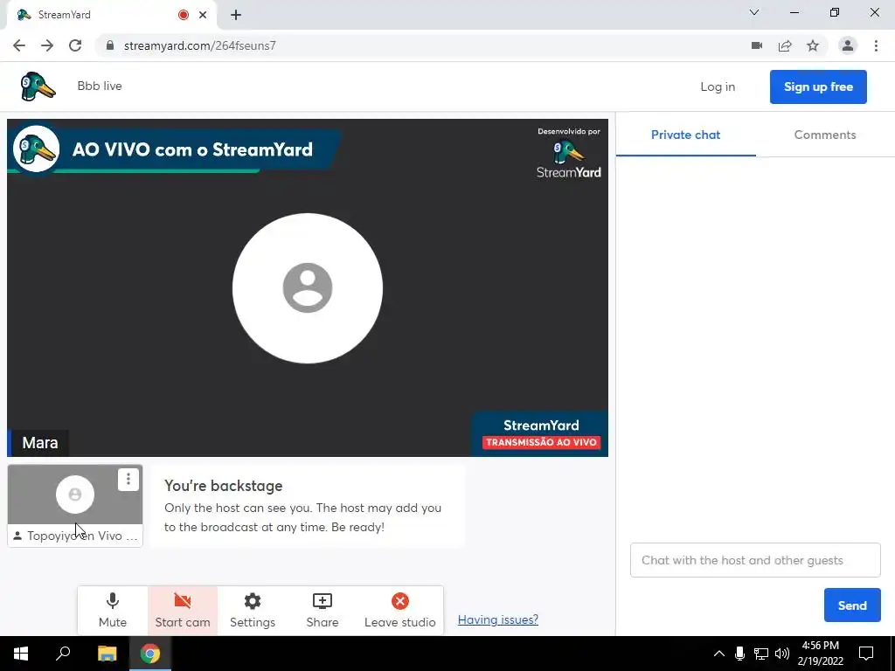Open Windows taskbar search
This screenshot has height=671, width=895.
[x=63, y=654]
